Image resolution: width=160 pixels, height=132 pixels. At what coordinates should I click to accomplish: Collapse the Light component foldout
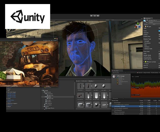(144, 27)
